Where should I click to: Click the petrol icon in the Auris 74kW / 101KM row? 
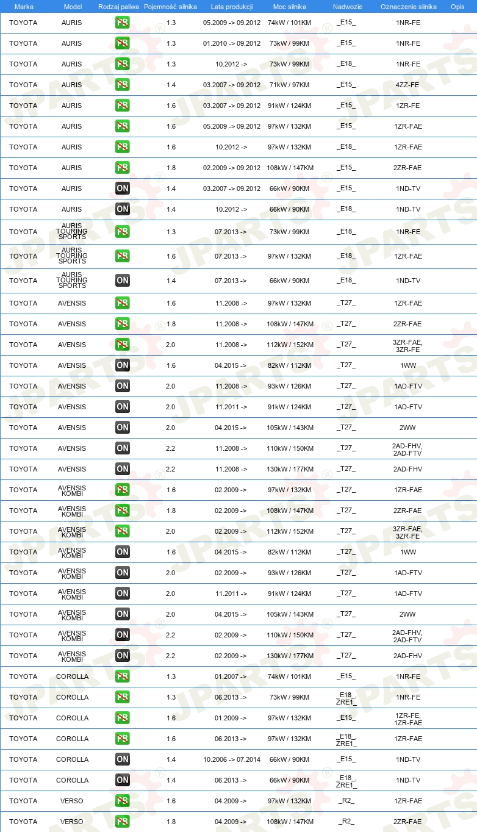[123, 23]
